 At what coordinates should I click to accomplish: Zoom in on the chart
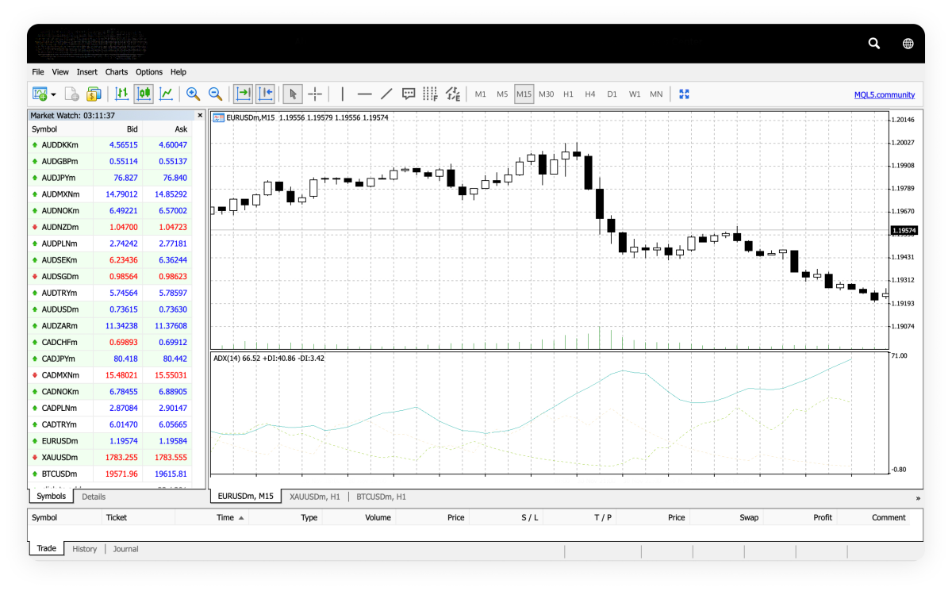(193, 94)
